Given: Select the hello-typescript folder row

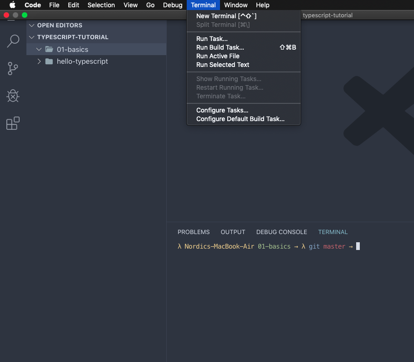Looking at the screenshot, I should (x=97, y=61).
